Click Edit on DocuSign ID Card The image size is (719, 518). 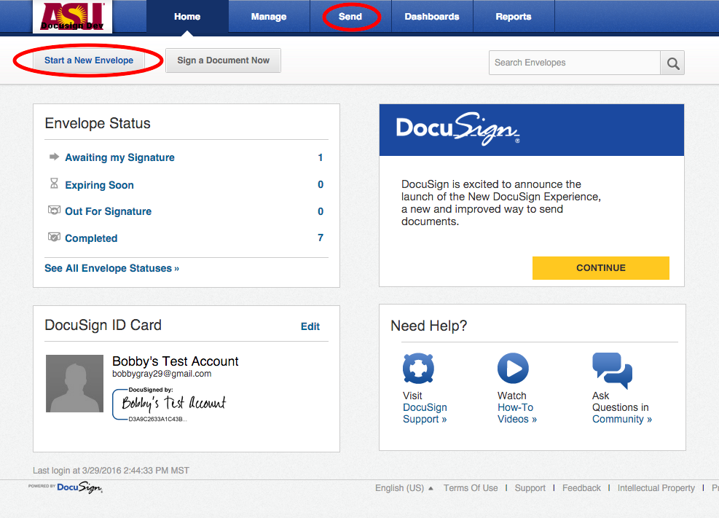click(310, 326)
